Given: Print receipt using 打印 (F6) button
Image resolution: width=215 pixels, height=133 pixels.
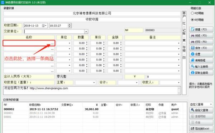Looking at the screenshot, I should click(201, 42).
